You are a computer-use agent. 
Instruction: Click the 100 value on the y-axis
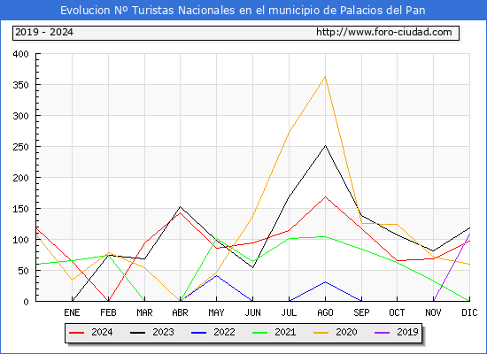pyautogui.click(x=21, y=240)
